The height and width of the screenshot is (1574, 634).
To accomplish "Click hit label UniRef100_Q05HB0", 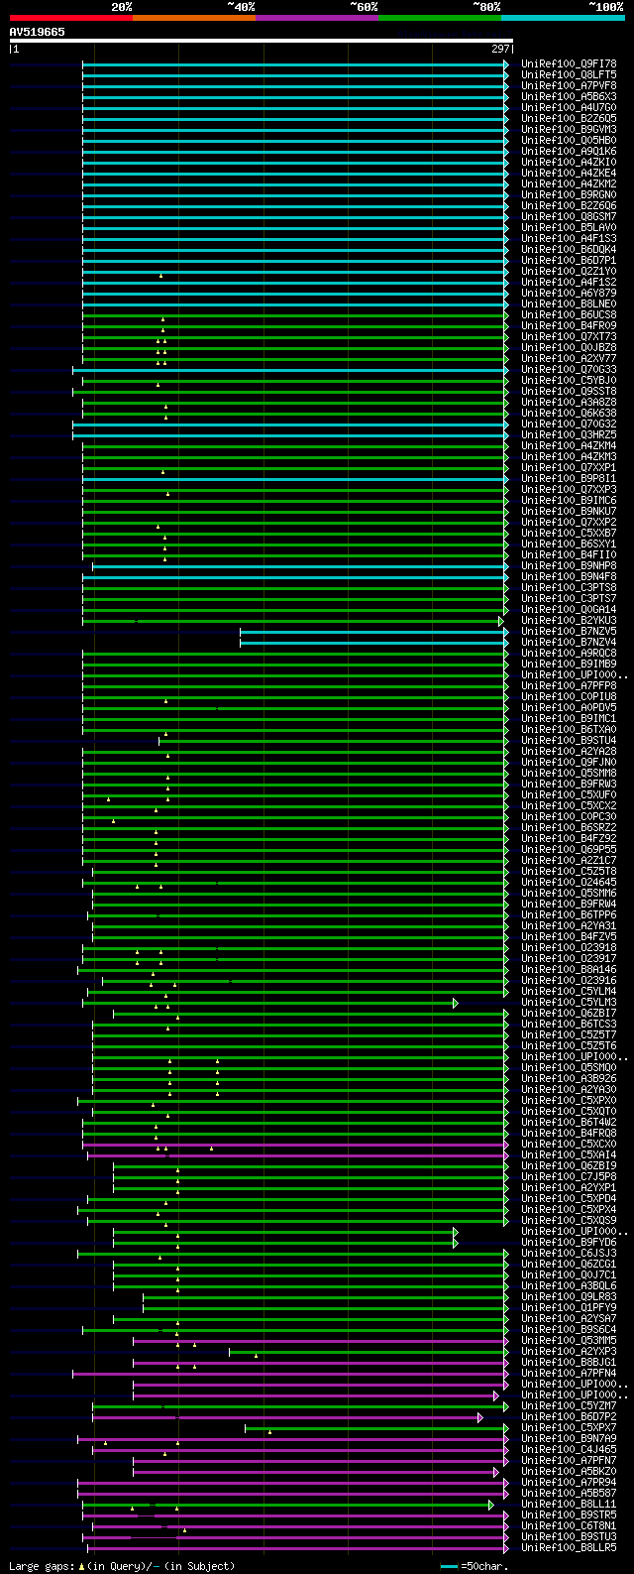I will tap(569, 140).
